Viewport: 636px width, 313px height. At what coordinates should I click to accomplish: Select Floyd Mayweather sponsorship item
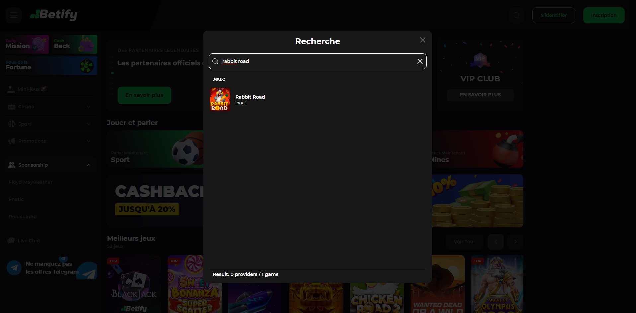tap(31, 182)
